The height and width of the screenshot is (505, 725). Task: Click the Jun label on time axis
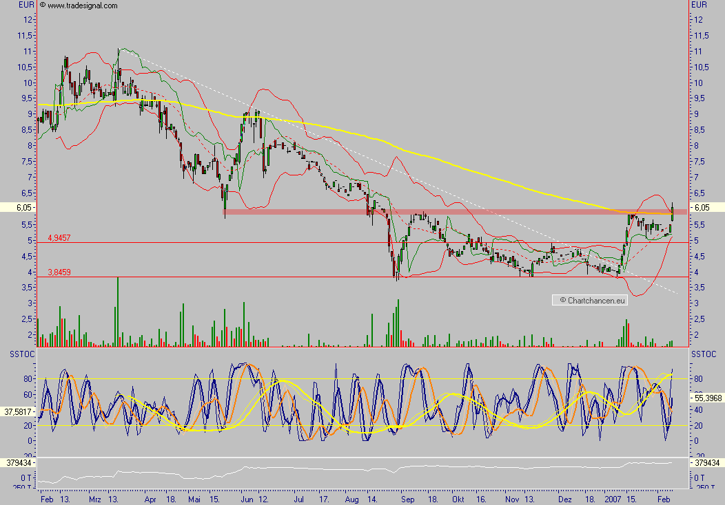pos(246,498)
